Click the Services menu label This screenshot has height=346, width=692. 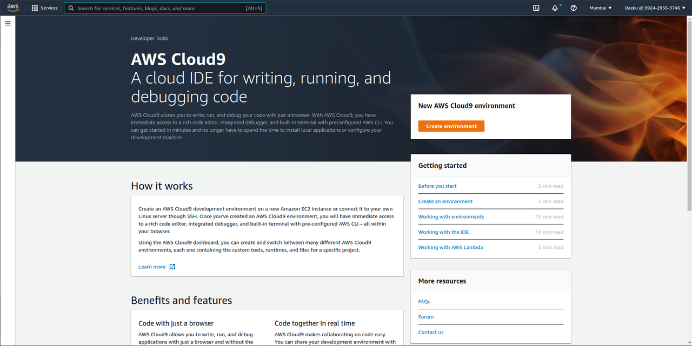(49, 8)
